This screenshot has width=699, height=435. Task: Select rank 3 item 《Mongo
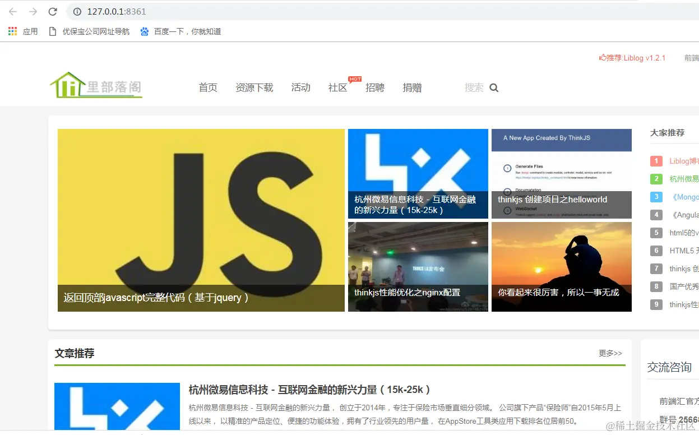pyautogui.click(x=684, y=197)
